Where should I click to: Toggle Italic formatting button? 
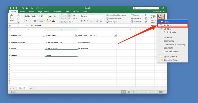tap(30, 21)
